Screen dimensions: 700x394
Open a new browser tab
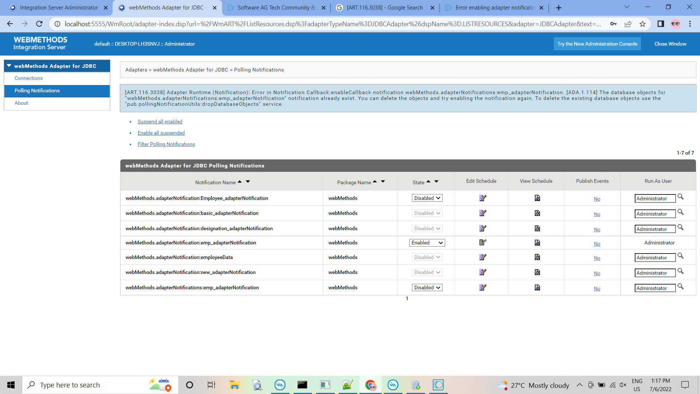pyautogui.click(x=559, y=8)
